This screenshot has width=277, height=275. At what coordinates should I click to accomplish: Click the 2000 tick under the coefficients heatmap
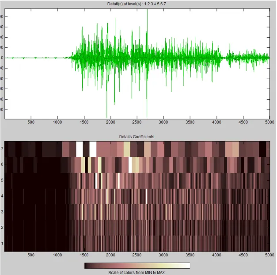click(x=110, y=255)
